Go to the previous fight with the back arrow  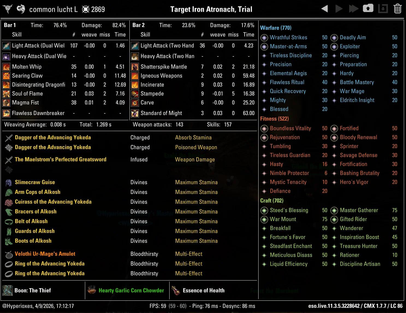324,8
